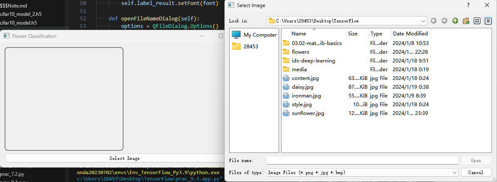Cancel the Select Image dialog

coord(476,172)
